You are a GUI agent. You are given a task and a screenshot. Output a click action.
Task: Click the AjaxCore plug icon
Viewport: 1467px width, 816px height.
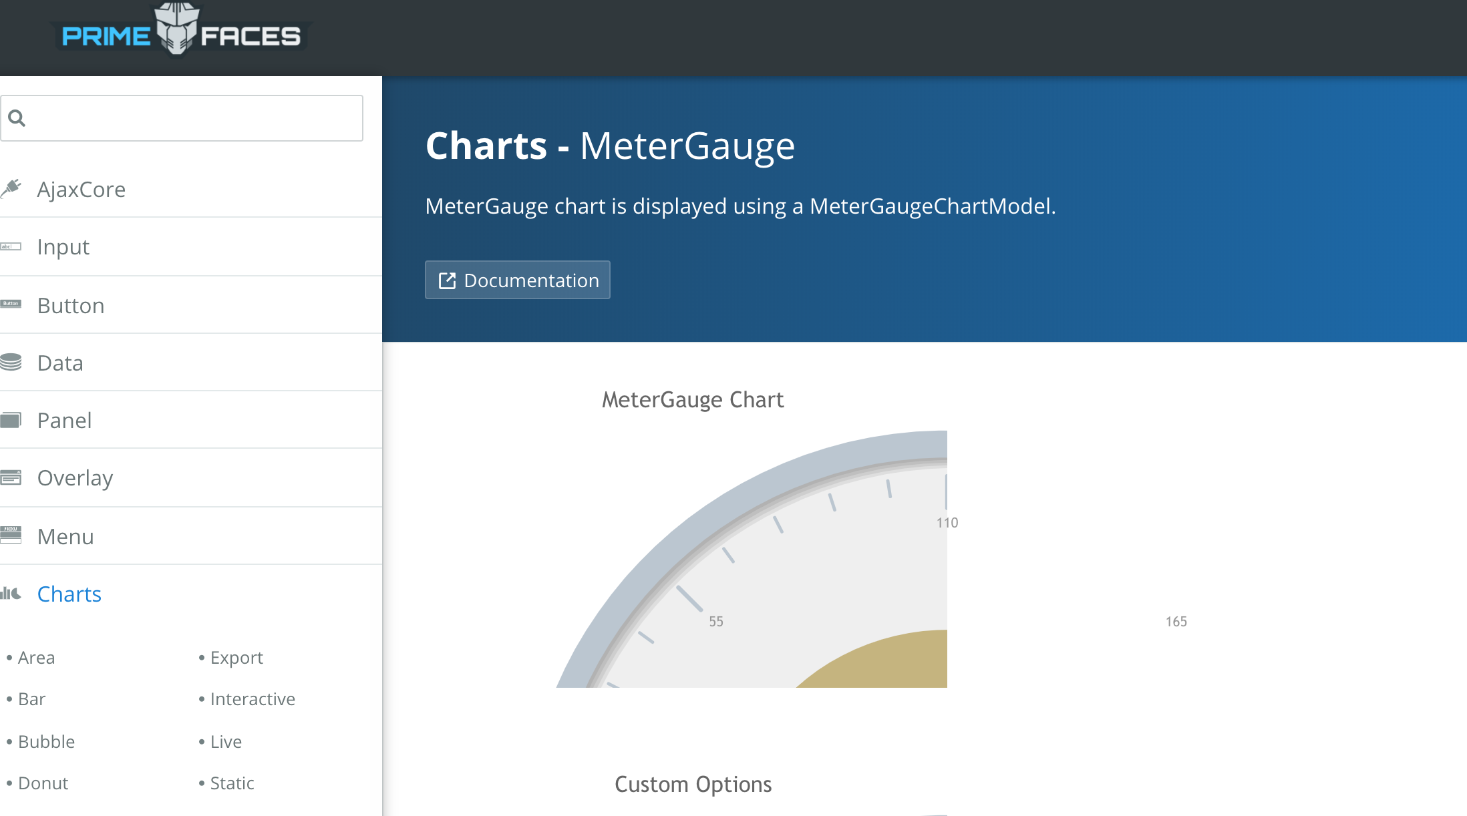pos(11,189)
